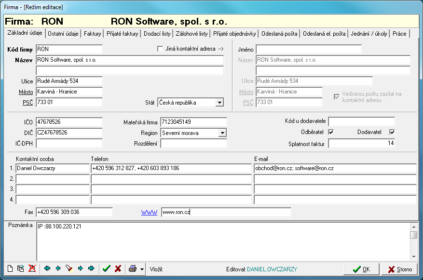Click the Mateřská firma field
Viewport: 423px width, 280px height.
pyautogui.click(x=194, y=122)
